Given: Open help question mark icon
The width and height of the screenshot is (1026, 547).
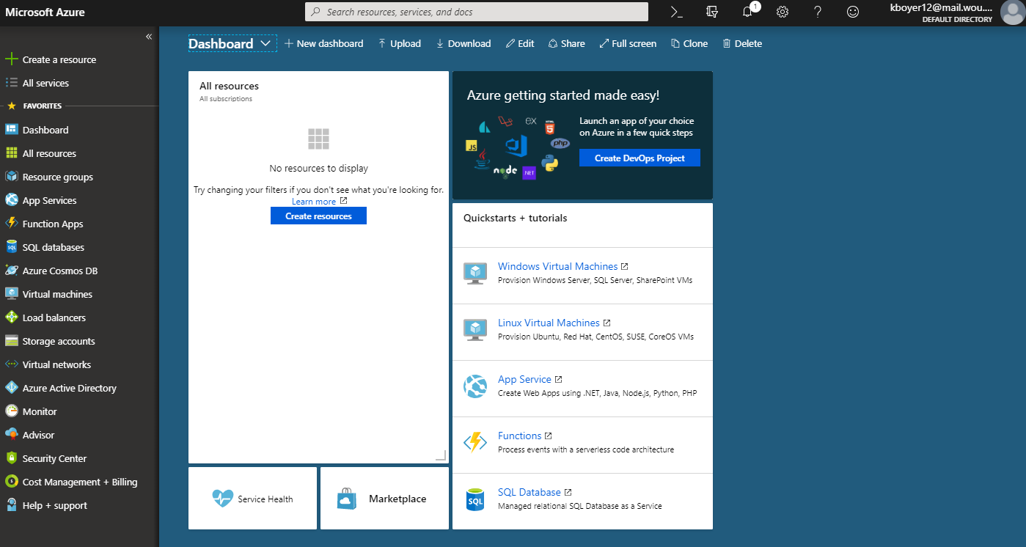Looking at the screenshot, I should (x=818, y=12).
